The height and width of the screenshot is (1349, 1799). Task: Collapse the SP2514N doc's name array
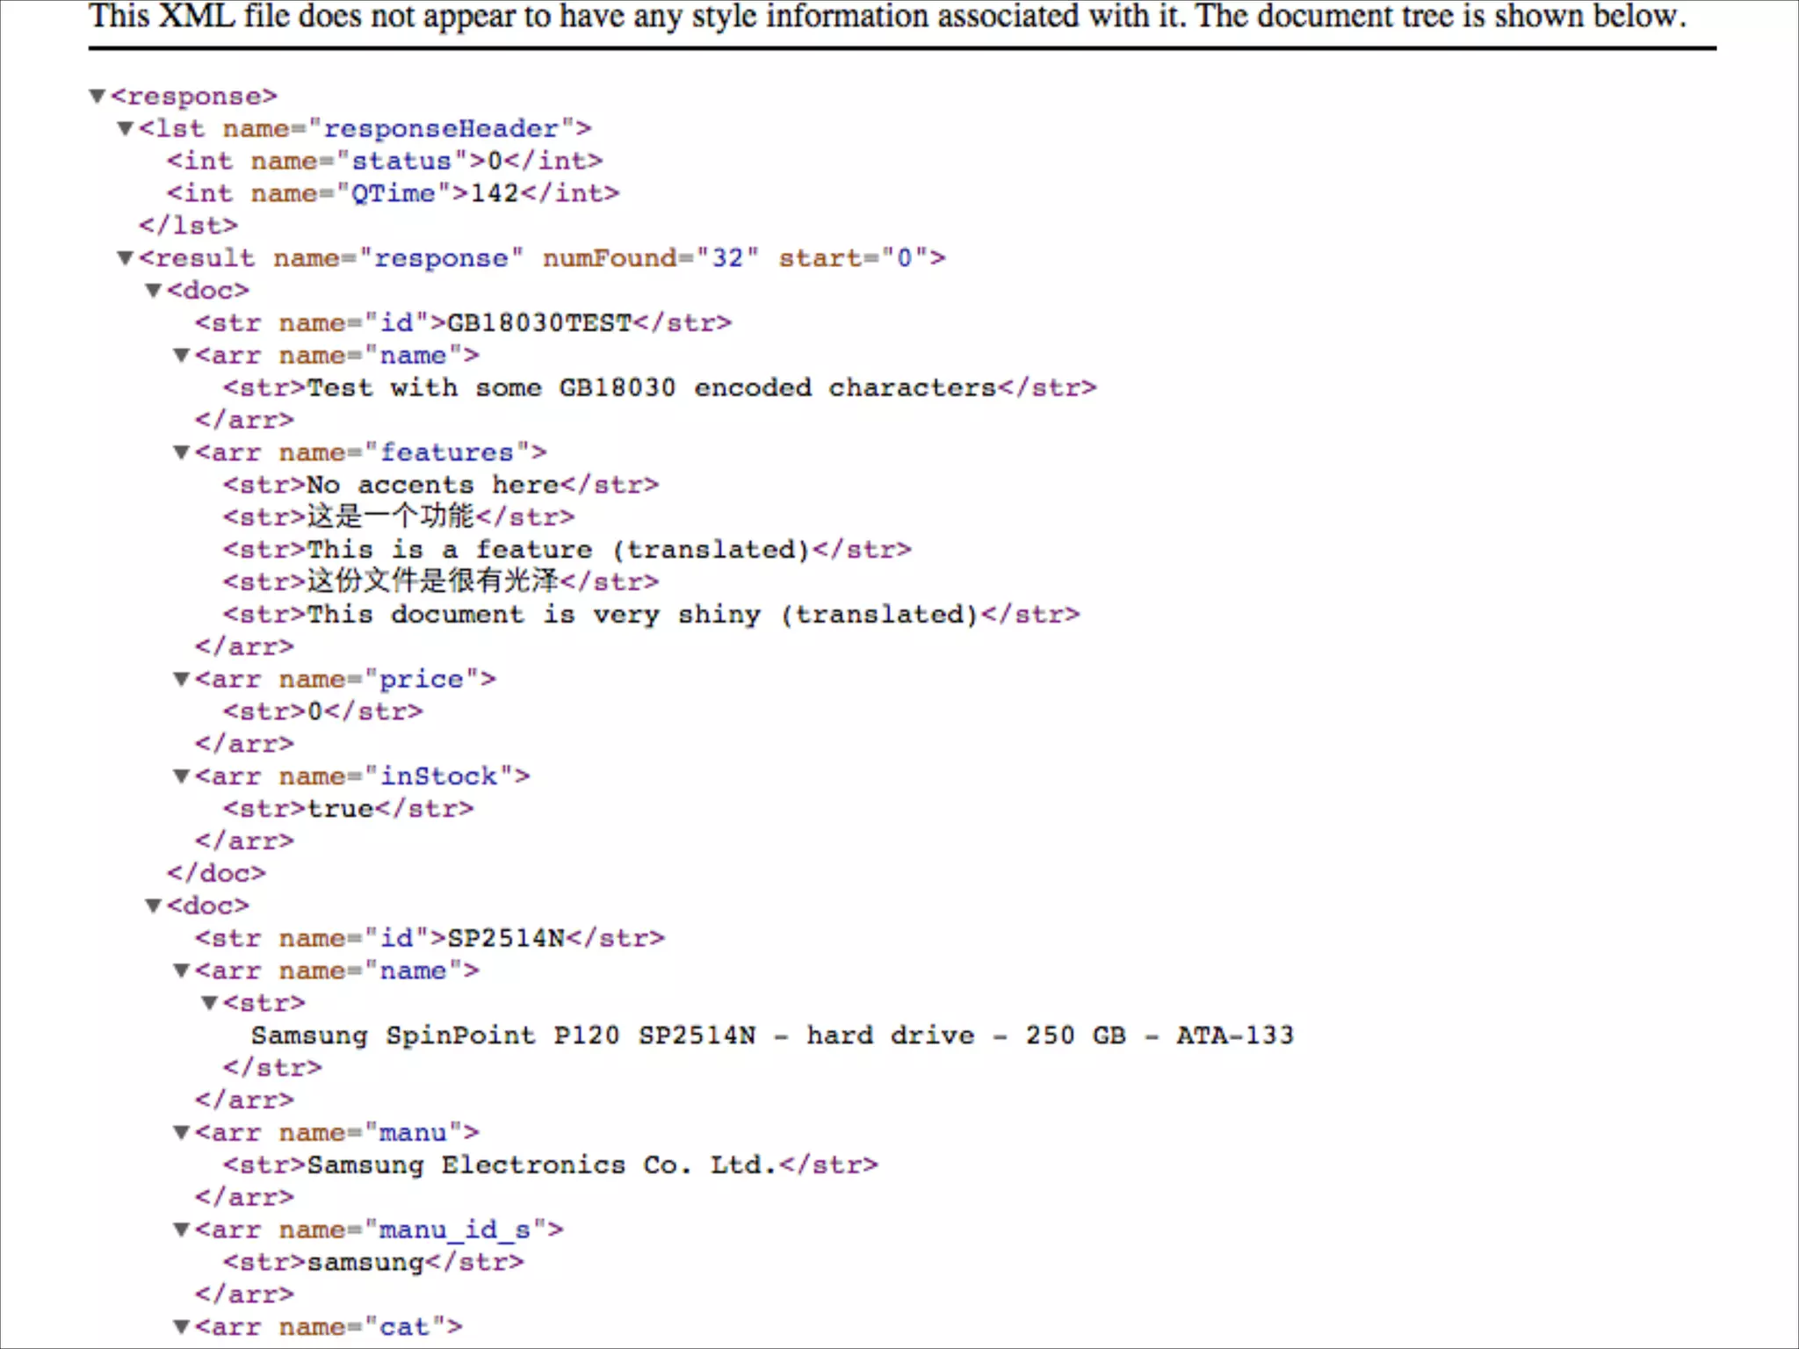coord(182,970)
